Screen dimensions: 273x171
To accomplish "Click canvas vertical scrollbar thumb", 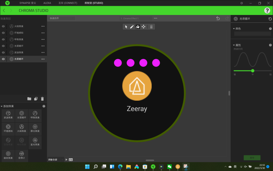I will pyautogui.click(x=229, y=93).
